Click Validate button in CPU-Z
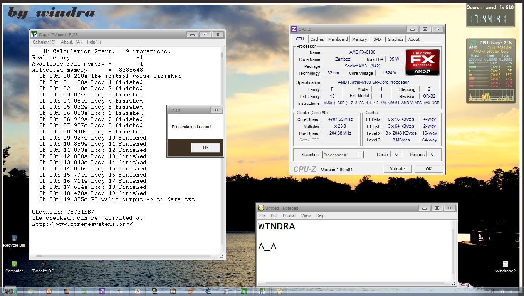Viewport: 524px width, 296px height. point(397,169)
